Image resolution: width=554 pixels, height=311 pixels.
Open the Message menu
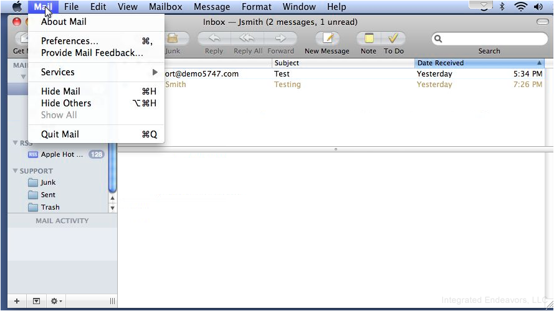click(212, 7)
